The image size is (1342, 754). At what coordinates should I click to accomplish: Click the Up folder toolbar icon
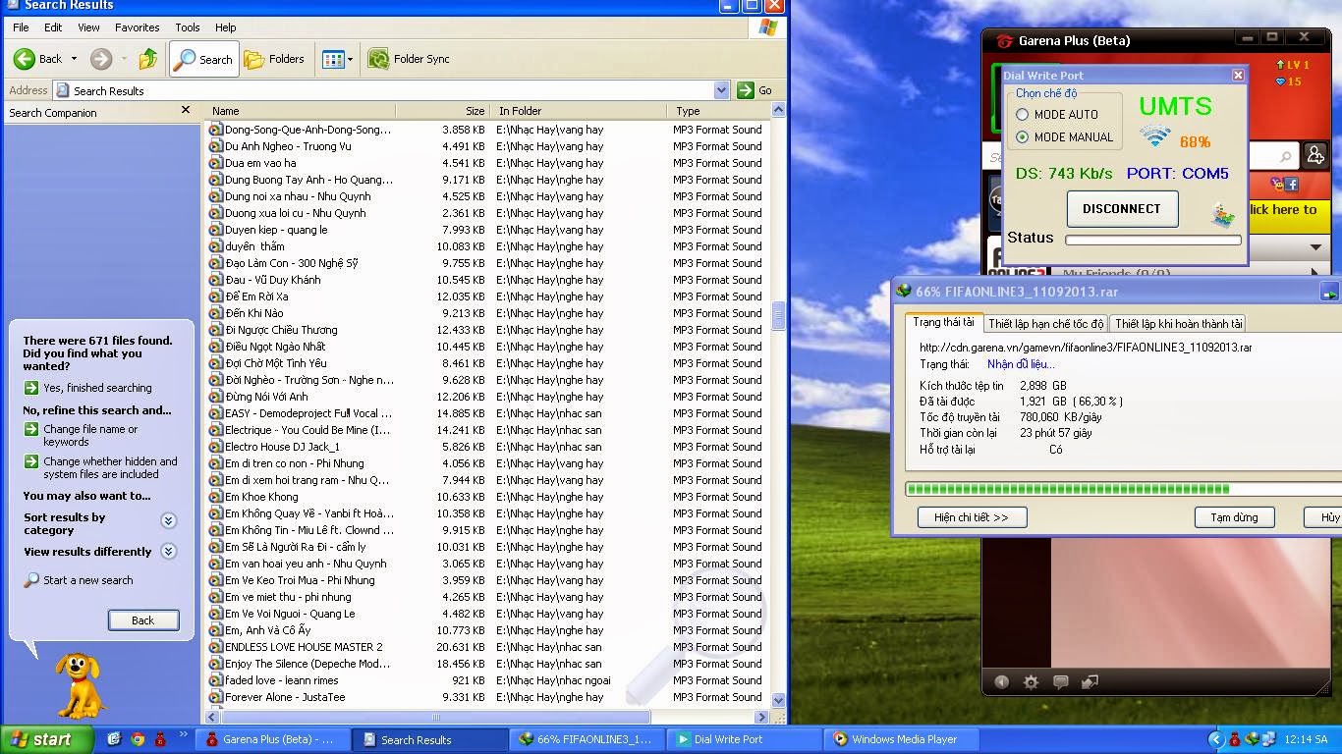click(148, 59)
